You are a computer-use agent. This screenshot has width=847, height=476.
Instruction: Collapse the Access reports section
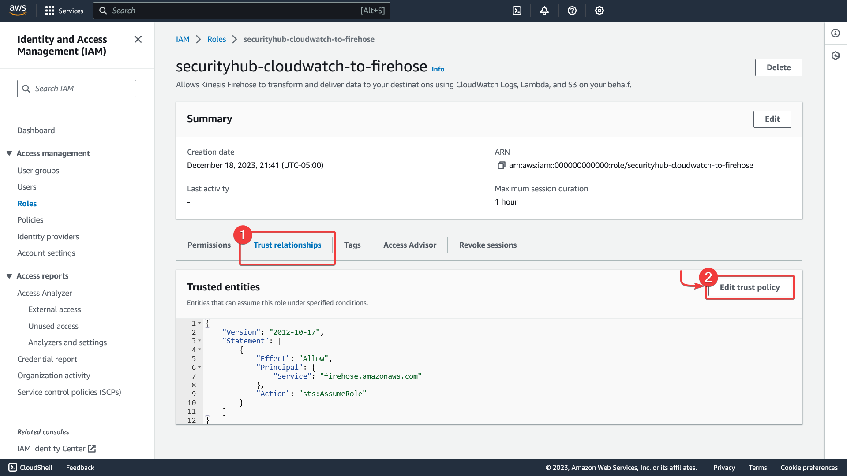(9, 276)
